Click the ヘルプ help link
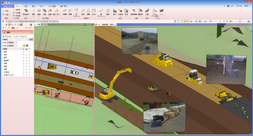Viewport: 253px width, 136px height. click(x=231, y=6)
